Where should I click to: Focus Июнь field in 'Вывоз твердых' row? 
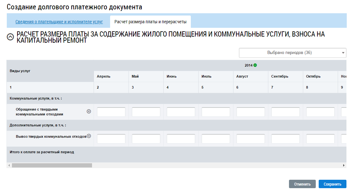coord(181,139)
